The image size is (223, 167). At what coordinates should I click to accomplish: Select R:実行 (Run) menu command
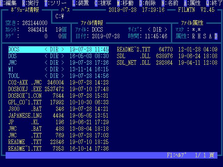(30, 3)
